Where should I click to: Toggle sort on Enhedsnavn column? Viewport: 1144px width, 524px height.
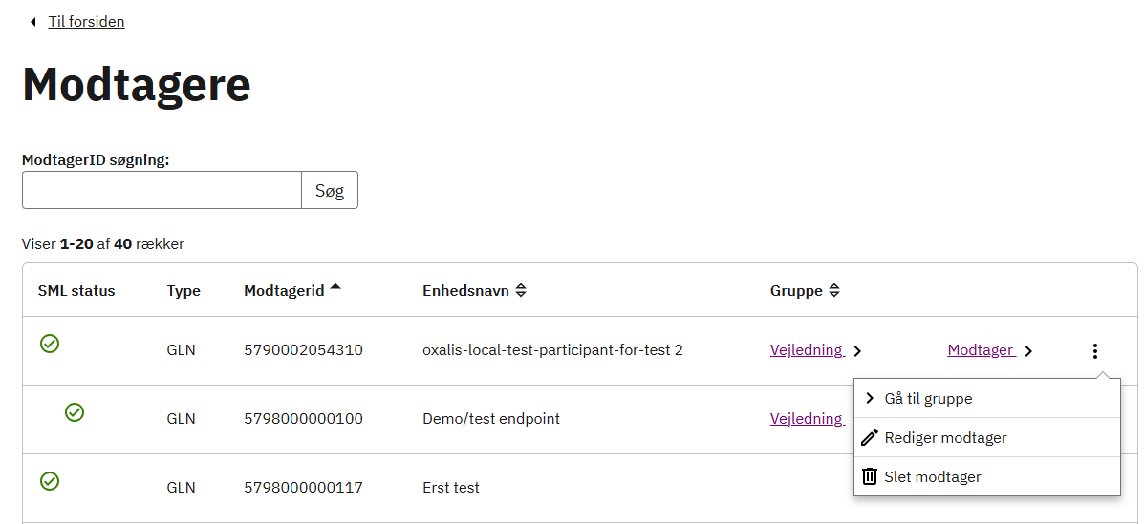tap(520, 291)
